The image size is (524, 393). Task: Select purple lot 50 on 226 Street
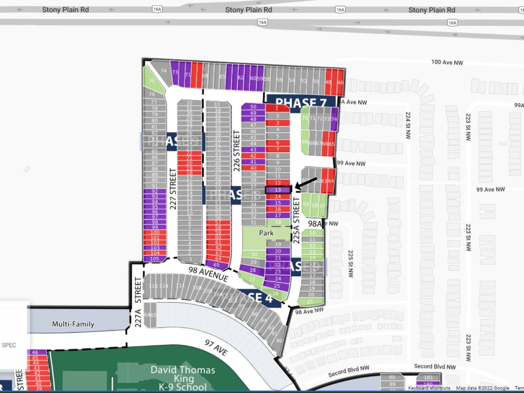pyautogui.click(x=253, y=107)
